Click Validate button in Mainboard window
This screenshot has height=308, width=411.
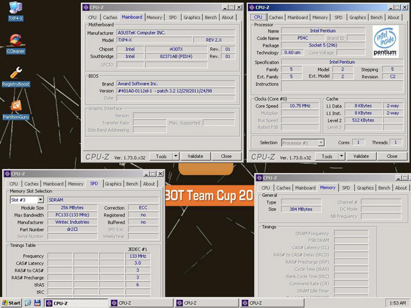[195, 156]
